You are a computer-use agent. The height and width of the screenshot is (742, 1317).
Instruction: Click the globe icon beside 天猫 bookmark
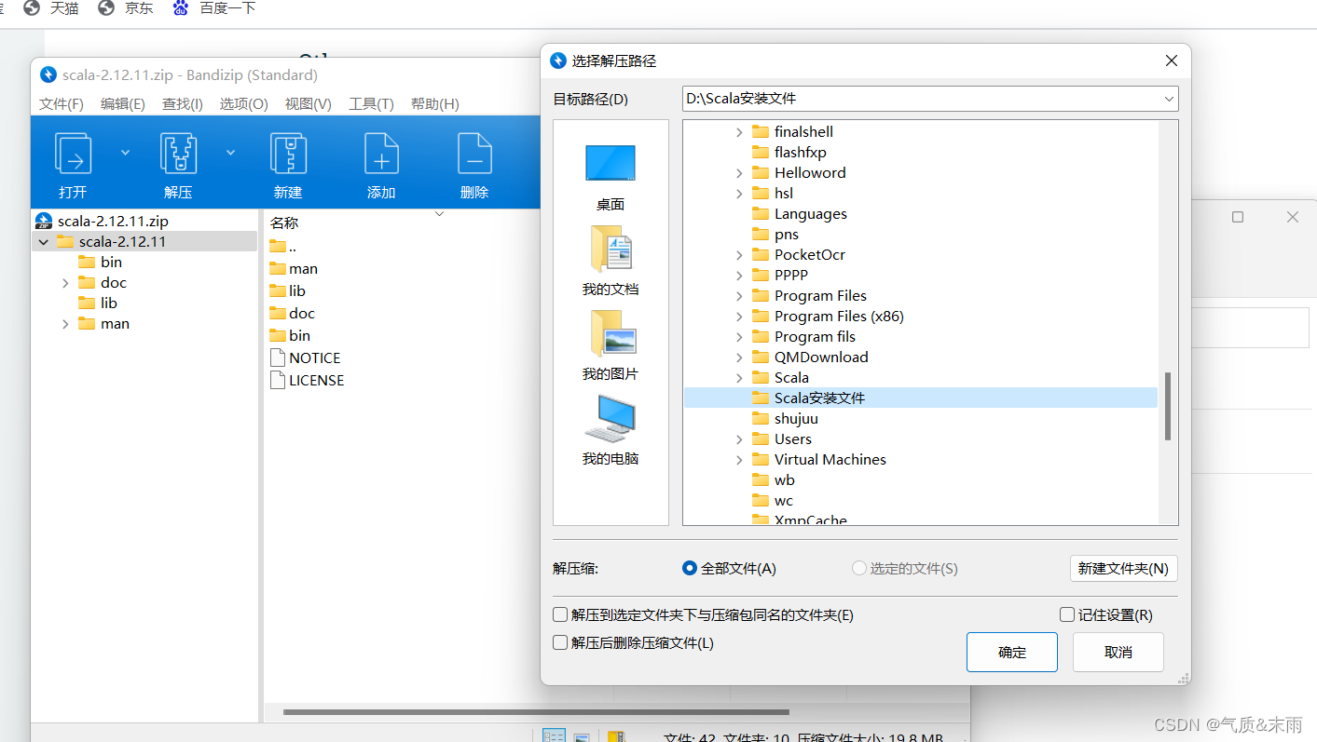[x=32, y=8]
